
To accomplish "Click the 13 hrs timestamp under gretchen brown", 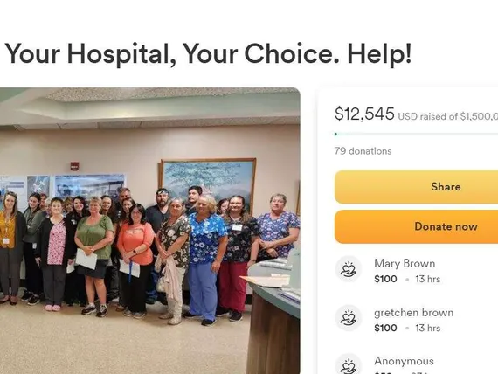I will [428, 328].
